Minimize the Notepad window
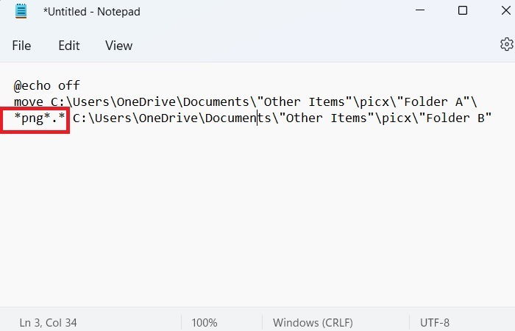This screenshot has height=331, width=515. coord(420,10)
